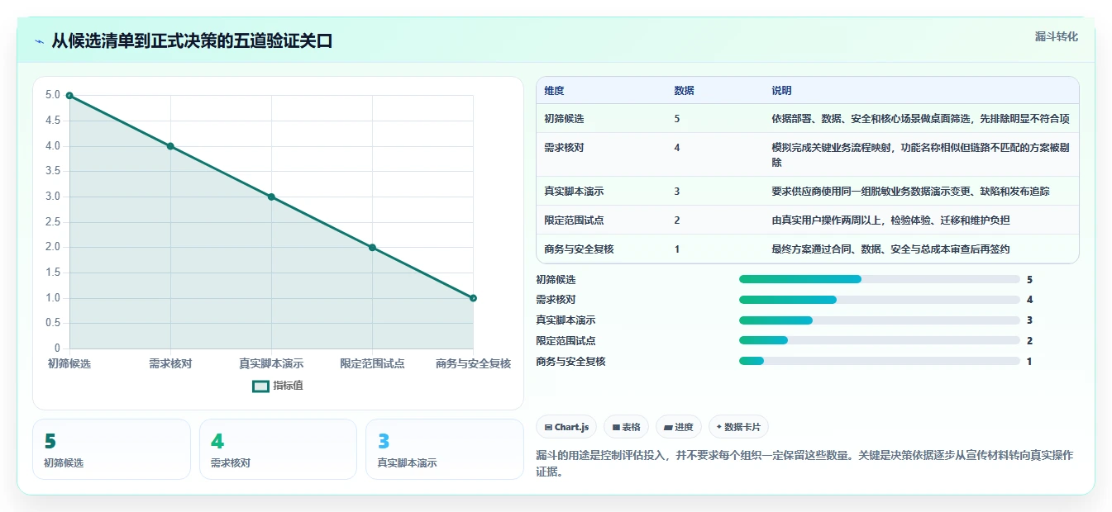Click the 限定范围试点 progress bar
The image size is (1112, 512).
click(x=880, y=340)
